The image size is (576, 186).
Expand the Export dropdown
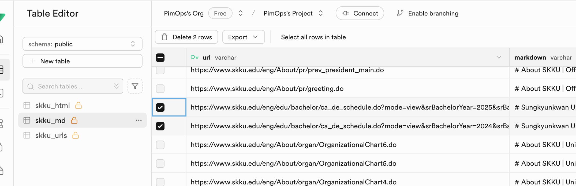coord(243,37)
